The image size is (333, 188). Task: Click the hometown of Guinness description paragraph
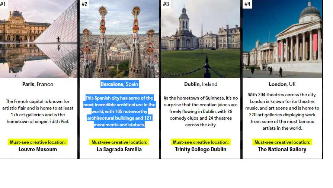click(x=201, y=111)
